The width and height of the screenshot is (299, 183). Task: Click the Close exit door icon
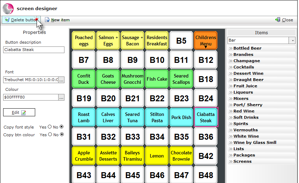click(x=278, y=20)
